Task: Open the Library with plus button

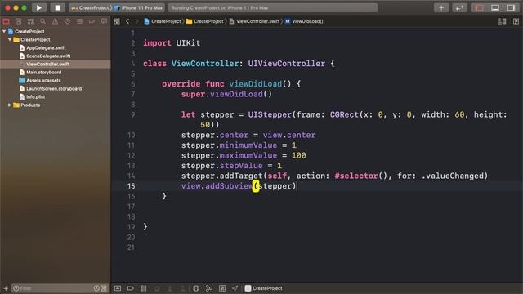Action: coord(441,7)
